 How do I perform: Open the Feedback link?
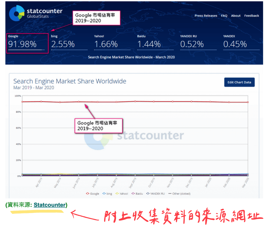coord(252,16)
